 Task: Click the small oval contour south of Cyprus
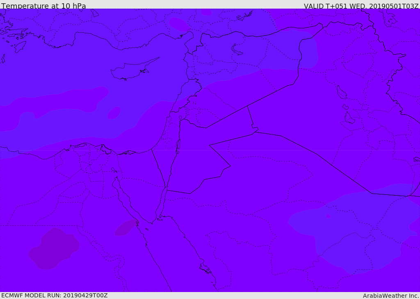(x=114, y=113)
